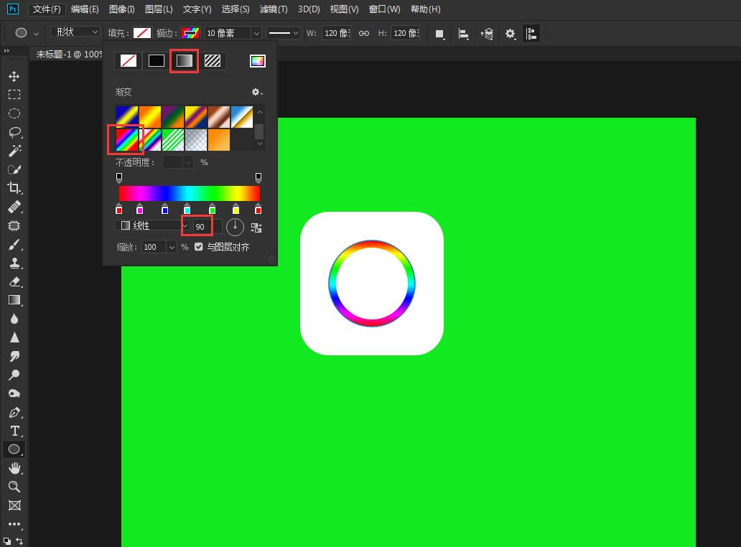
Task: Select the Crop tool
Action: (x=14, y=188)
